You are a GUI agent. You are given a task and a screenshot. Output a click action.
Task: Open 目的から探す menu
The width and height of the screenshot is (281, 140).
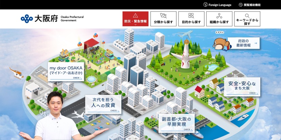pyautogui.click(x=191, y=19)
